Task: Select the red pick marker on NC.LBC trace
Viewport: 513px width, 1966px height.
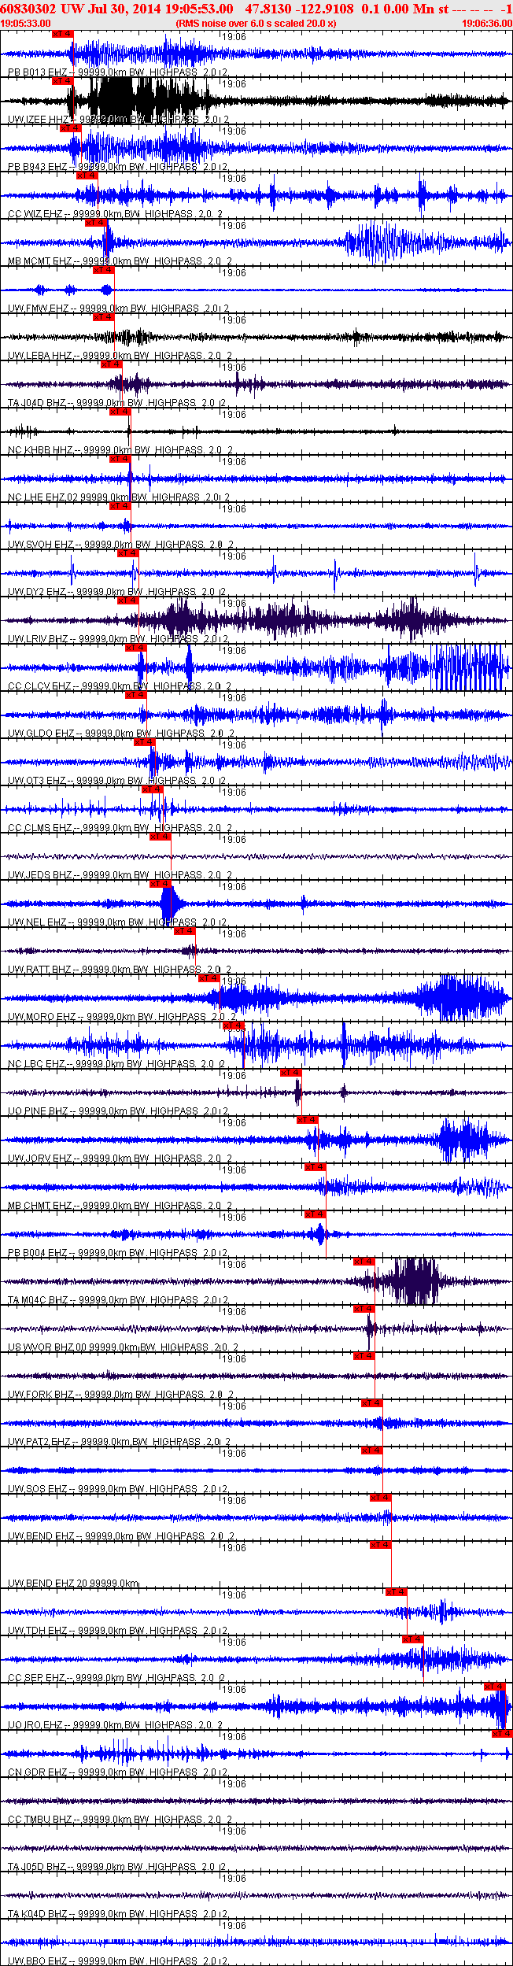Action: [234, 1025]
